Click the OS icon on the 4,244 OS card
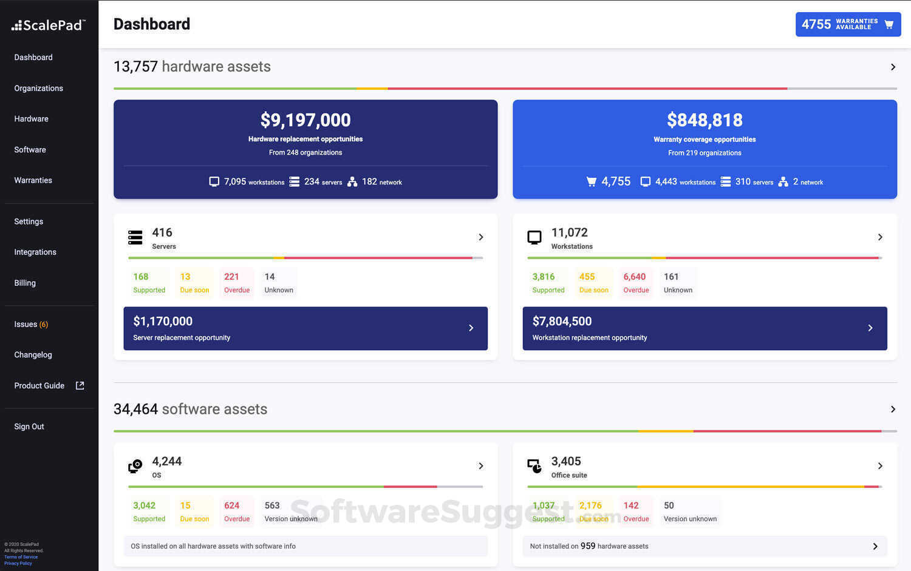 [x=135, y=466]
